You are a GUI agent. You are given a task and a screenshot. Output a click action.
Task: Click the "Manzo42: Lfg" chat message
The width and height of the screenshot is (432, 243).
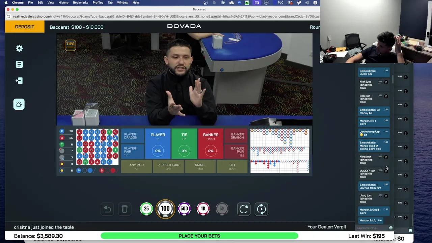pos(371,220)
